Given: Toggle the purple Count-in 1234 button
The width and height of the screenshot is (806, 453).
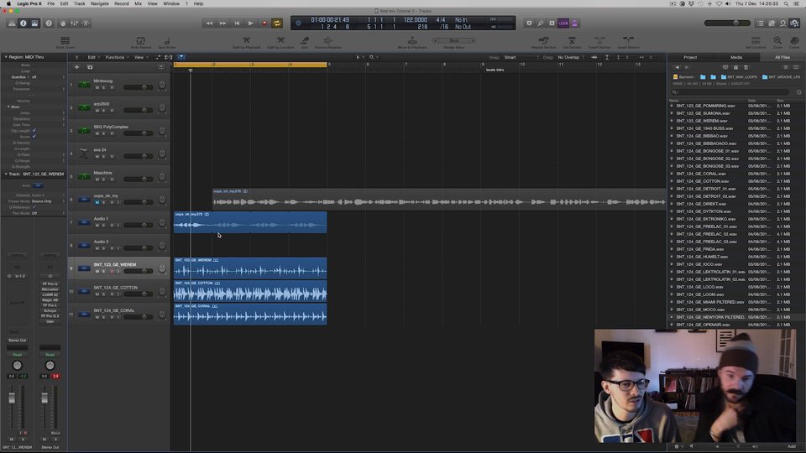Looking at the screenshot, I should pos(563,23).
